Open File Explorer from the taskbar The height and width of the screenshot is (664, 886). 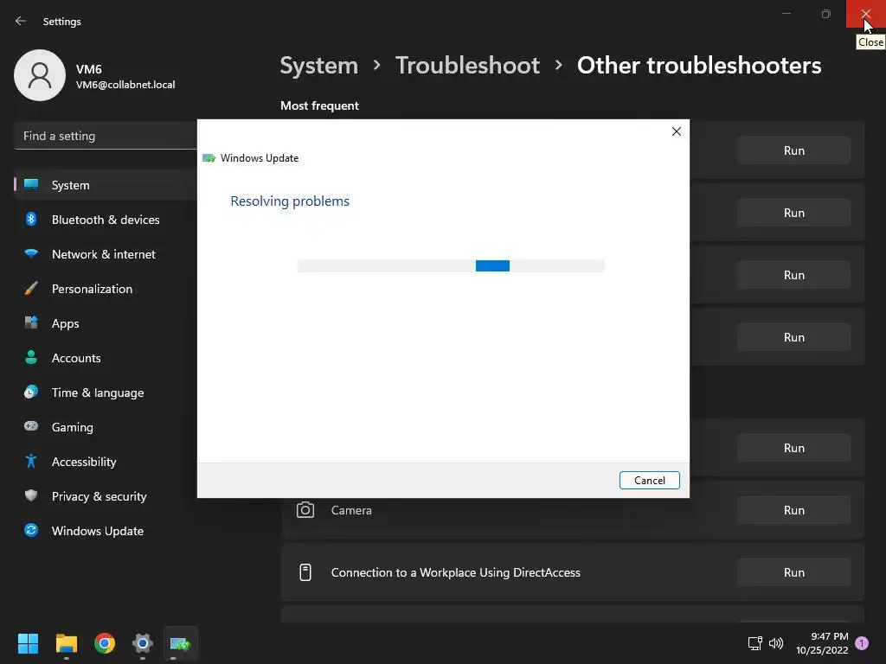coord(66,643)
